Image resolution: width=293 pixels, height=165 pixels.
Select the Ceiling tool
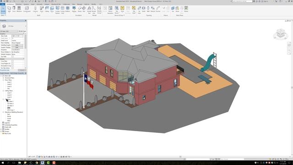[47, 9]
